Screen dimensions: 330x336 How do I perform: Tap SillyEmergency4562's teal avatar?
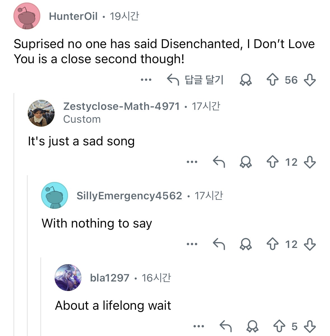click(55, 195)
